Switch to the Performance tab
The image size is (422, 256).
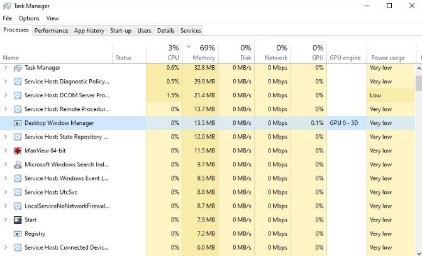point(52,31)
